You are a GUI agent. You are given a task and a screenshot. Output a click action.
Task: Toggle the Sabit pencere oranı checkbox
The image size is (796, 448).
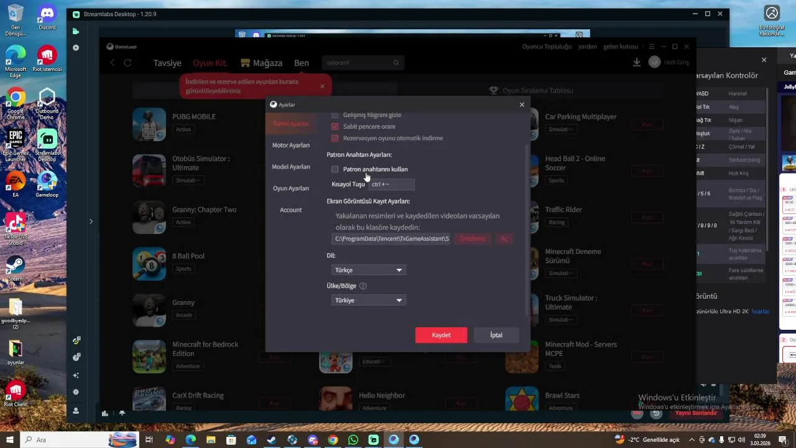point(335,126)
